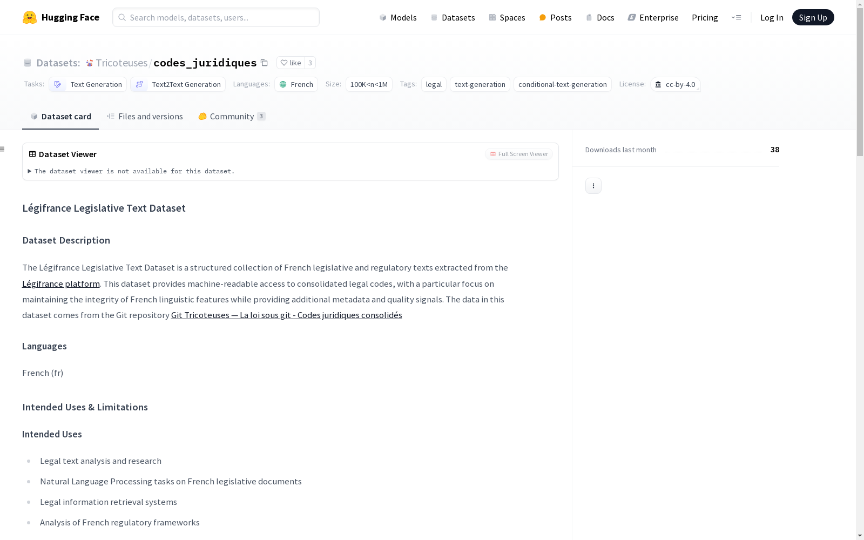Click the Dataset Viewer heading
The image size is (864, 540).
pos(67,154)
